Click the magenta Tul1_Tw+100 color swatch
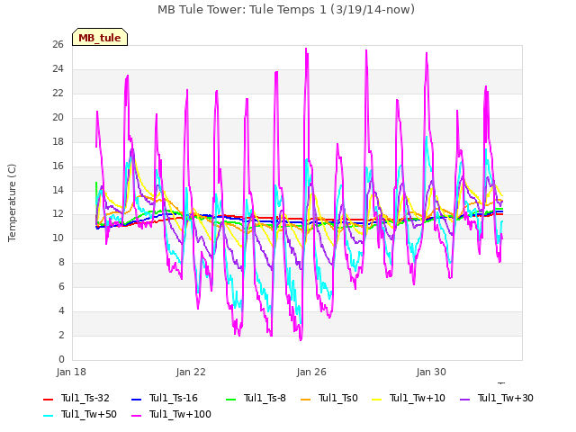 pos(136,416)
